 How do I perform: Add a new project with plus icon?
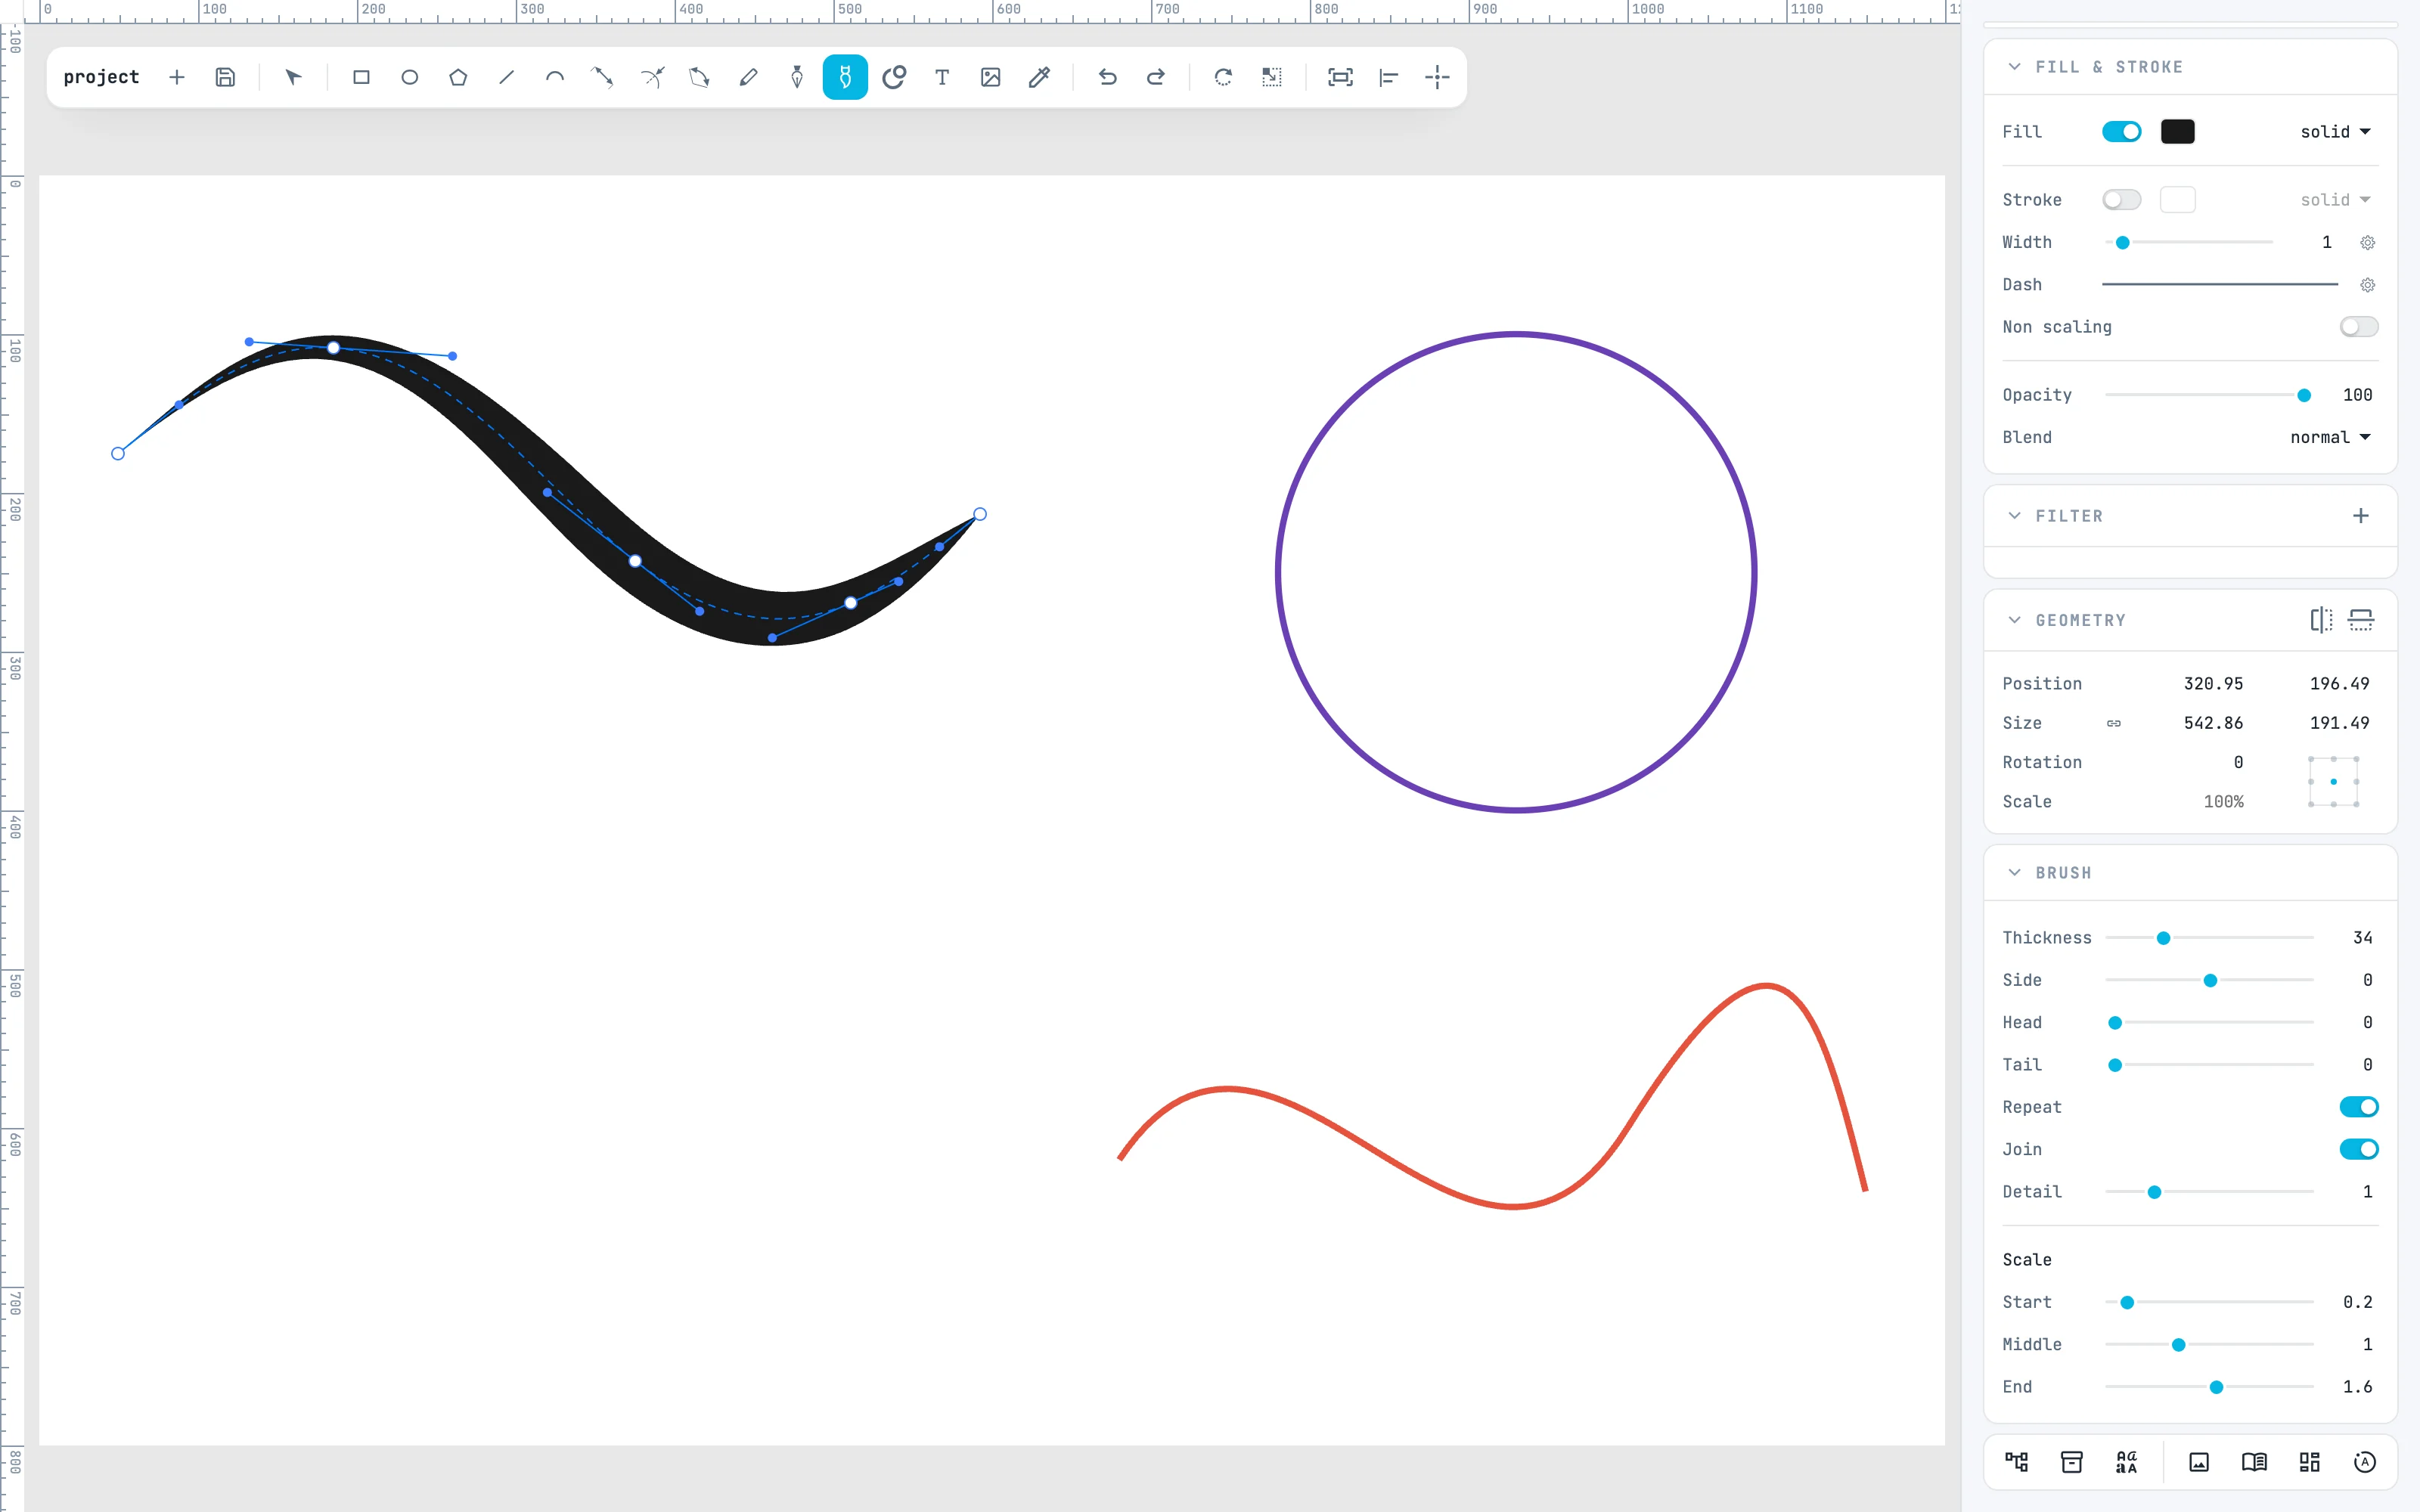[177, 77]
